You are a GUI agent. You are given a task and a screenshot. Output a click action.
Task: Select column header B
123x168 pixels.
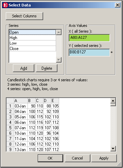tap(32, 101)
